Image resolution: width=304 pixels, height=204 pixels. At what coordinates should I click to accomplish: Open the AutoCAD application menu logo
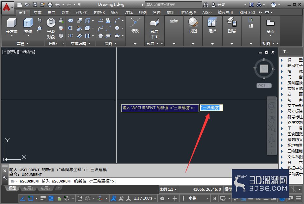point(7,7)
